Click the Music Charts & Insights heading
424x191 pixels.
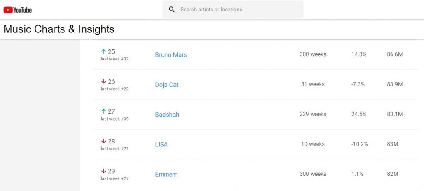point(59,29)
